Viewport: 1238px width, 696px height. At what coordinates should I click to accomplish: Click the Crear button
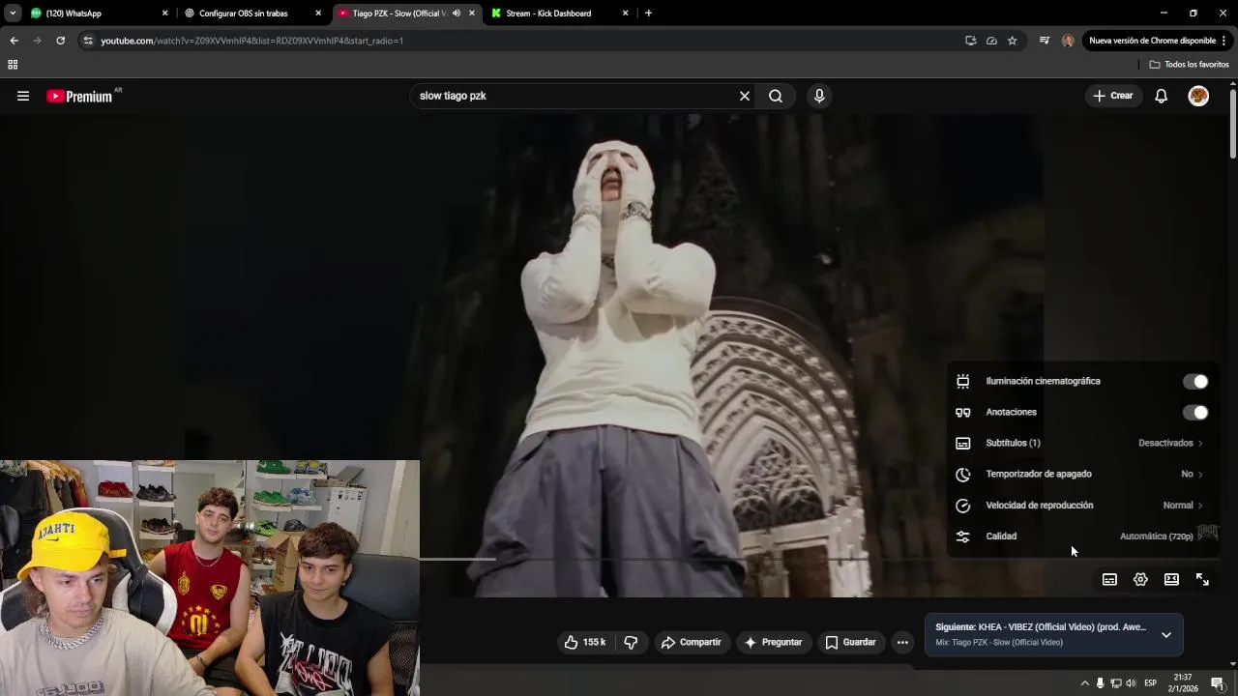click(1113, 96)
